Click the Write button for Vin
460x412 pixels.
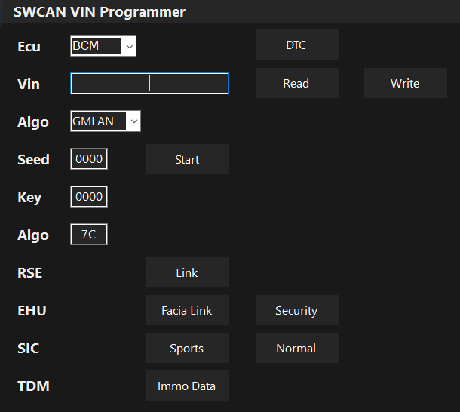[406, 83]
